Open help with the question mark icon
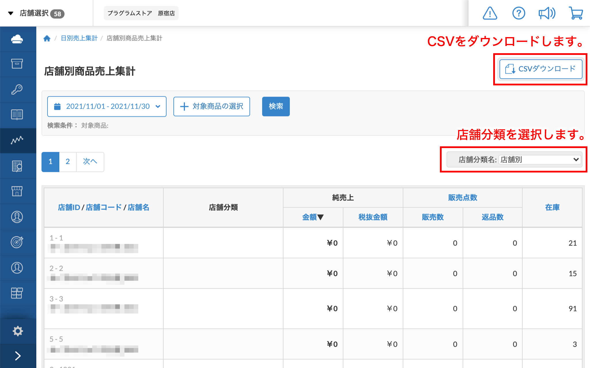Viewport: 590px width, 368px height. (519, 13)
